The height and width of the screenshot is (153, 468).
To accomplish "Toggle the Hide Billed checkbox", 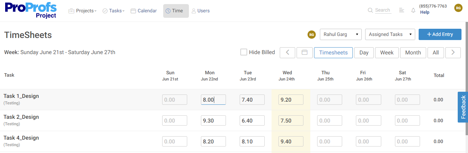I will point(244,52).
